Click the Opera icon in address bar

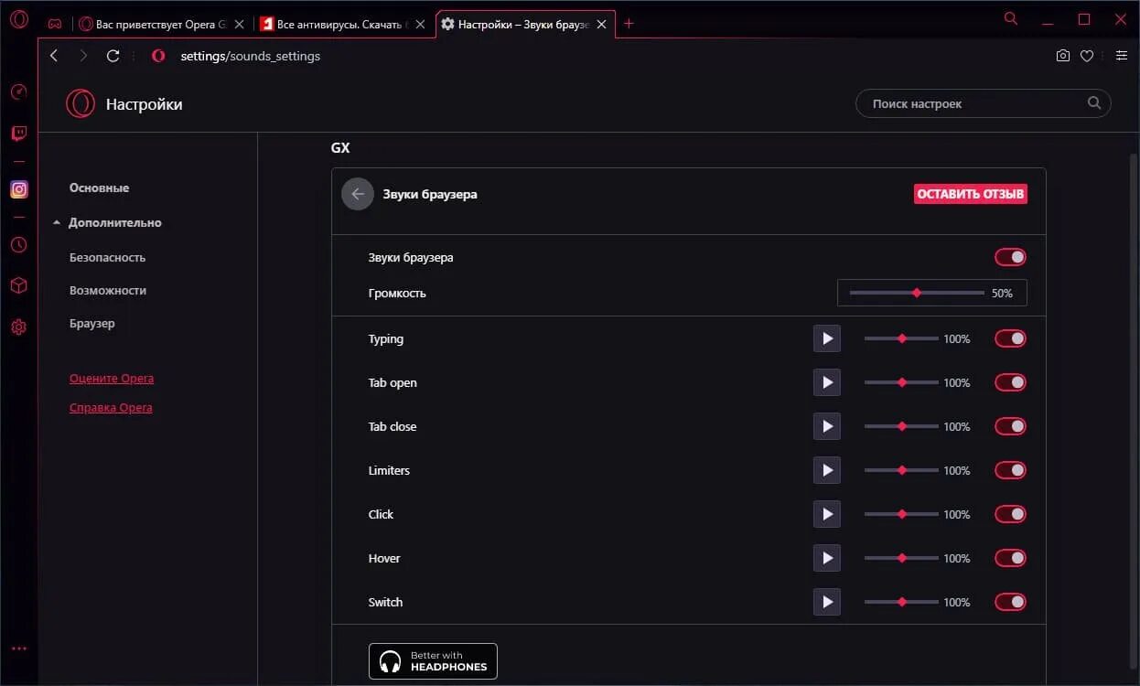coord(158,56)
